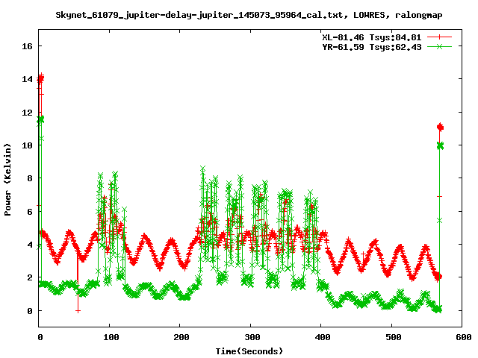Click the green spike near 10 Kelvin at right
478x358 pixels.
point(440,145)
